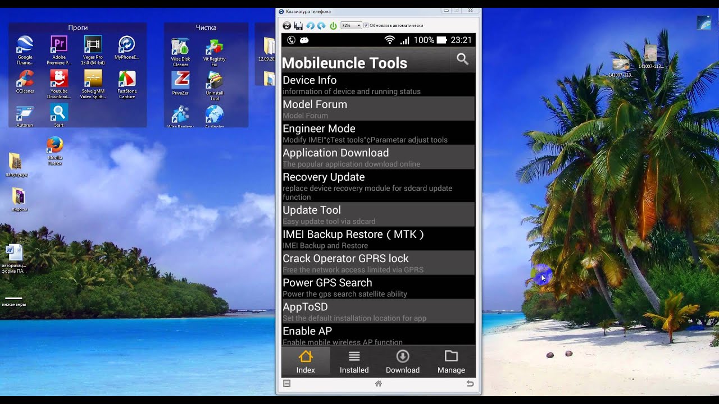The width and height of the screenshot is (719, 404).
Task: Tap the phone menu key icon
Action: [287, 384]
